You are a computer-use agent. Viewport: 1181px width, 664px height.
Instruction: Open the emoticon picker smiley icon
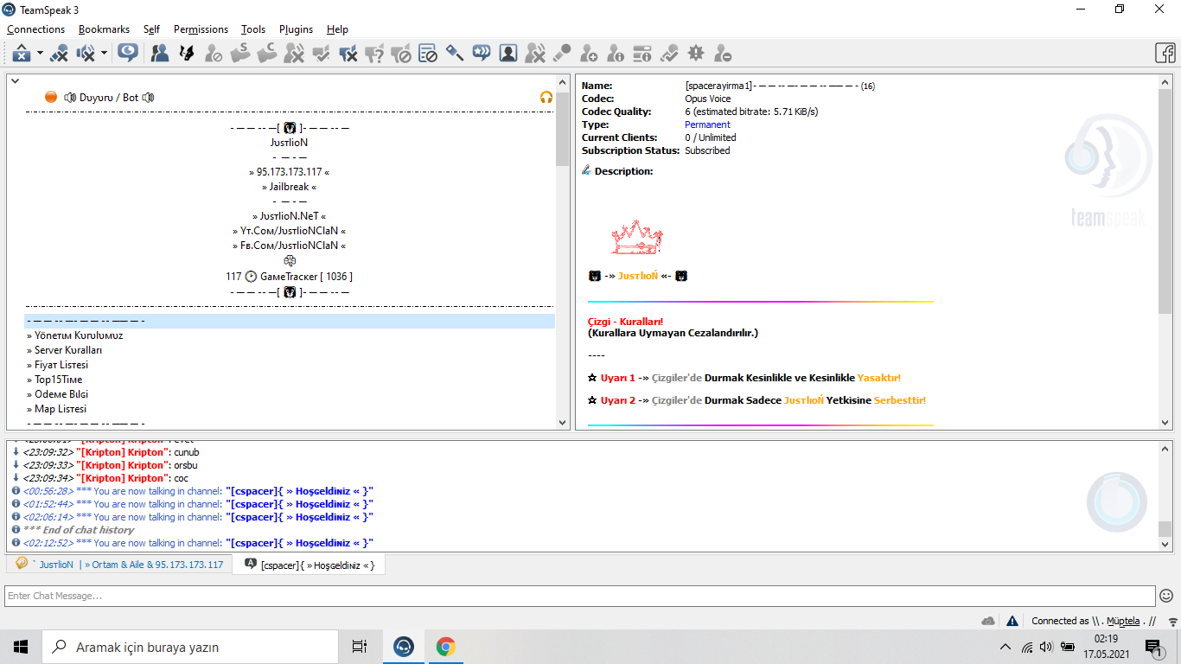click(x=1166, y=596)
